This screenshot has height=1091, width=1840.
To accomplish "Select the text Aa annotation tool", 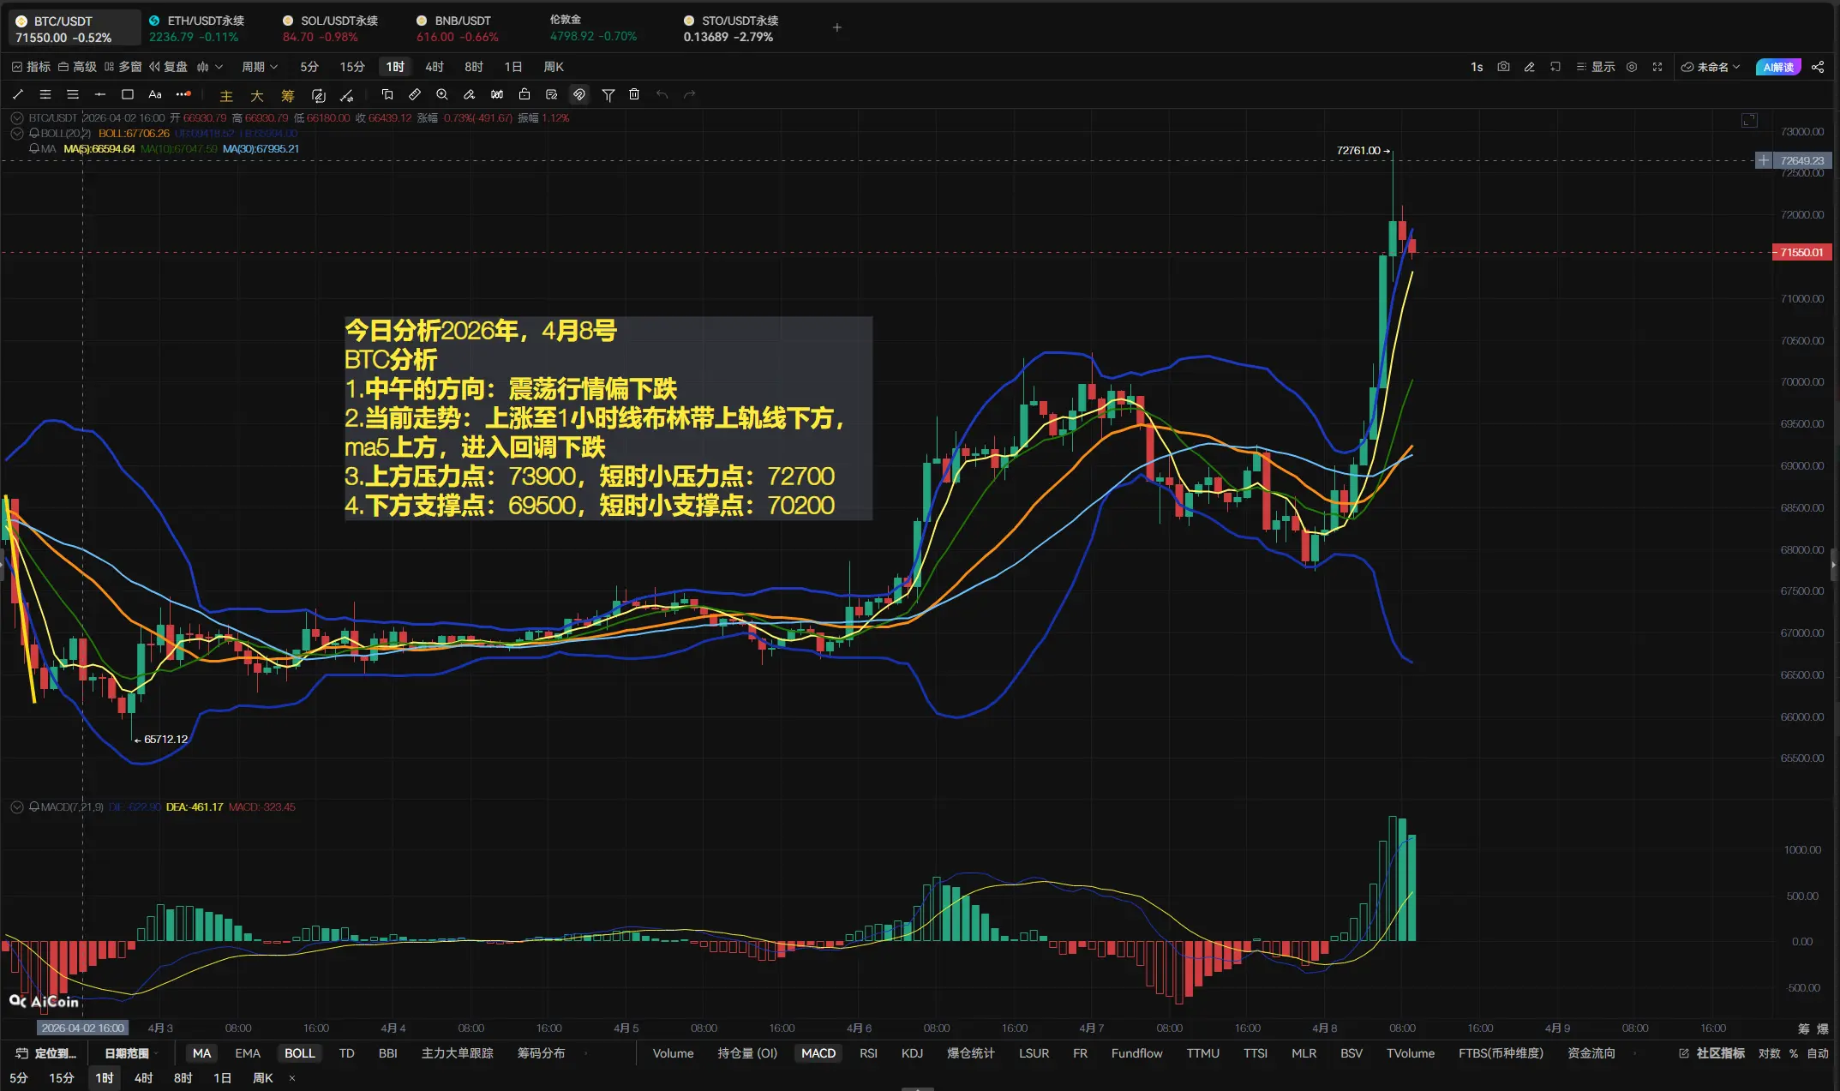I will (x=155, y=94).
